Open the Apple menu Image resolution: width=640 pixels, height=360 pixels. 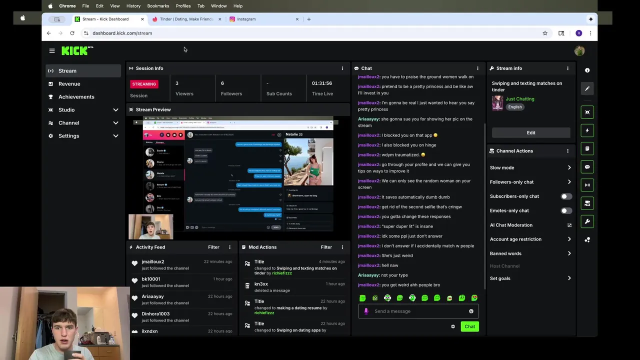click(x=50, y=6)
